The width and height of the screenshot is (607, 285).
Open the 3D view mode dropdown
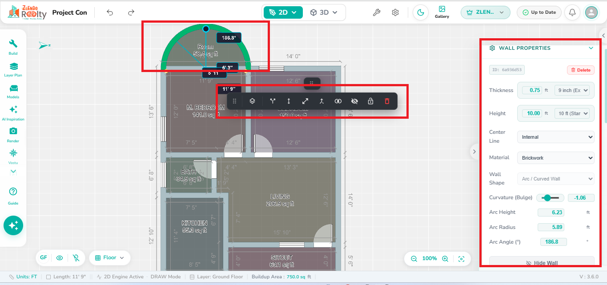tap(324, 12)
